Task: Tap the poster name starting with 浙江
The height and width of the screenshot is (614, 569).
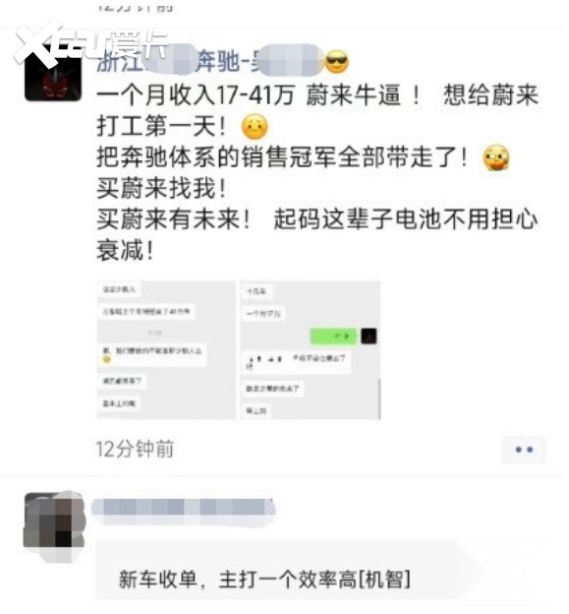Action: tap(210, 61)
